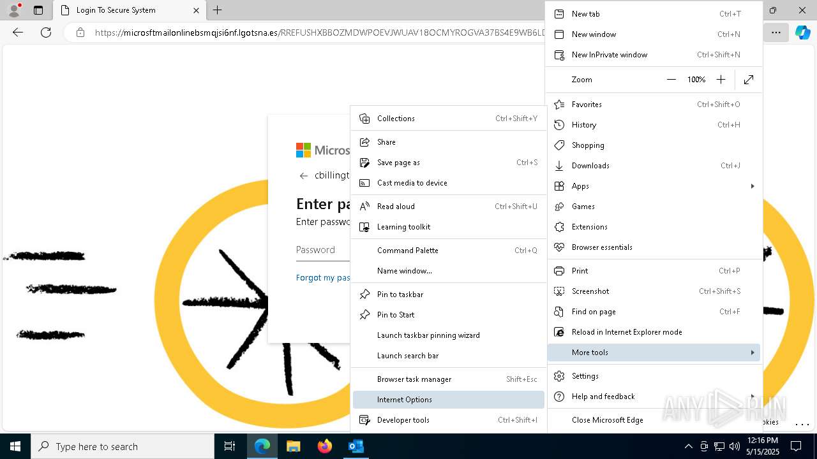Select Print from menu
Viewport: 817px width, 459px height.
click(x=654, y=271)
